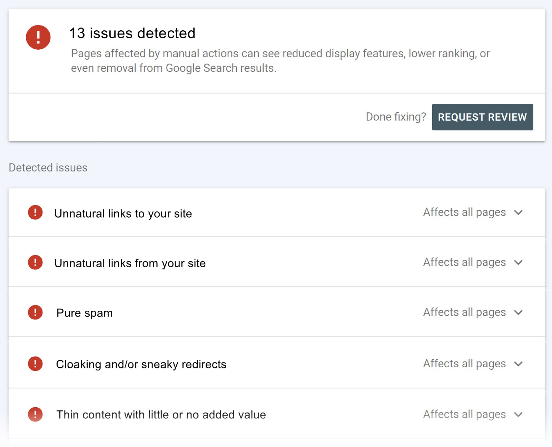Click the REQUEST REVIEW button
This screenshot has width=552, height=447.
pos(482,117)
